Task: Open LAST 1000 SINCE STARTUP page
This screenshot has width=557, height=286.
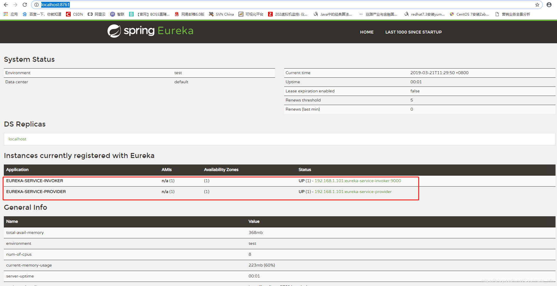Action: (x=413, y=32)
